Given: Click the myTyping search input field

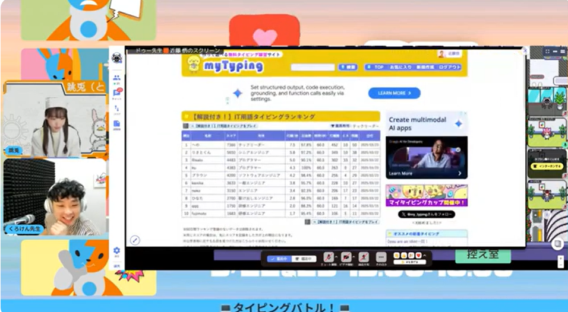Looking at the screenshot, I should coord(313,67).
